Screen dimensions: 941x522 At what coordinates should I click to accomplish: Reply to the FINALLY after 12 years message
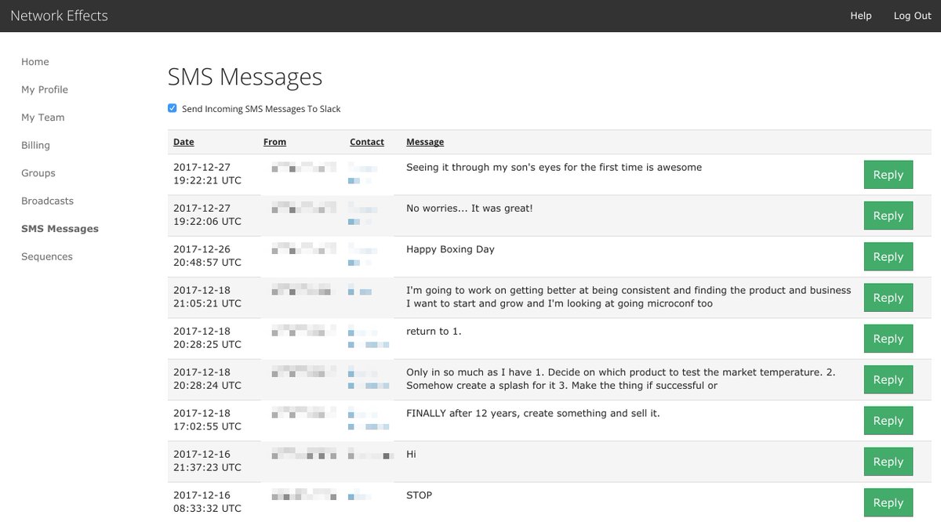point(888,421)
